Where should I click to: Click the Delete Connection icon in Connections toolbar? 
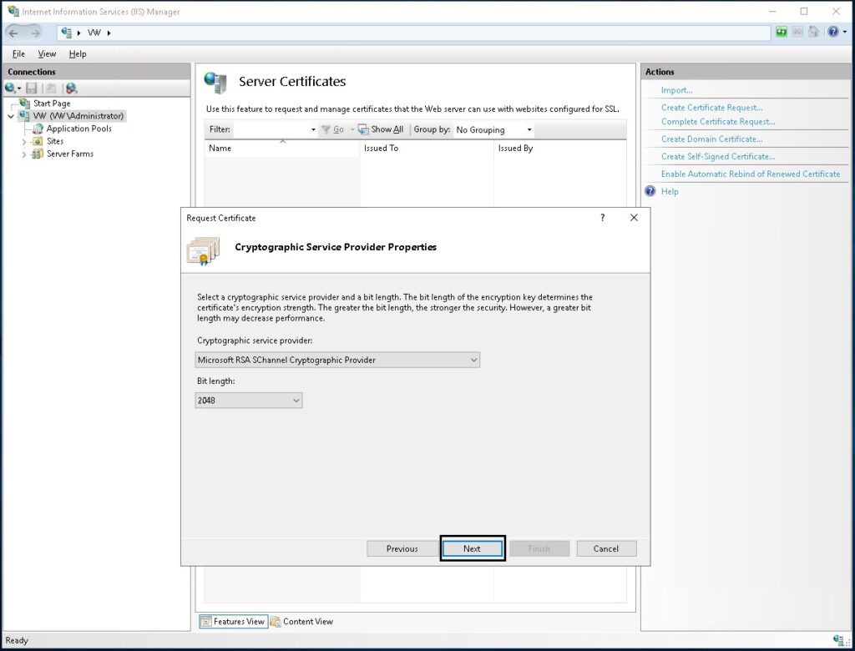[71, 88]
